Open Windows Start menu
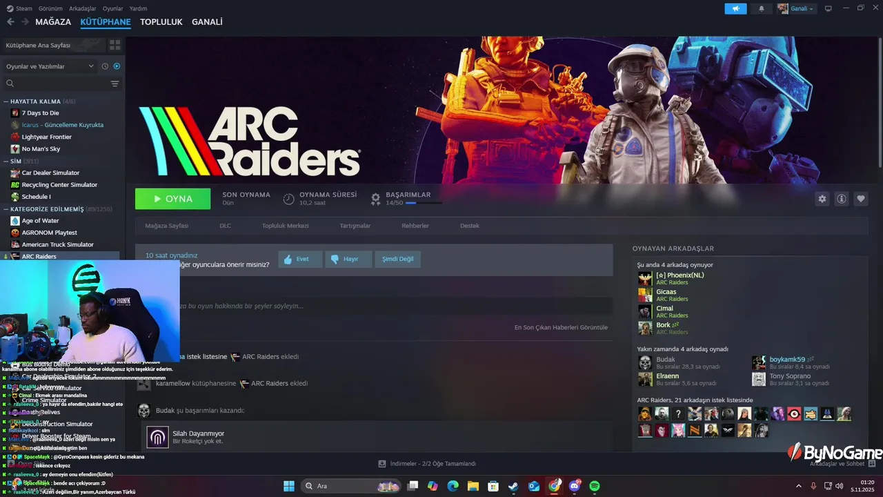This screenshot has height=497, width=883. (289, 486)
